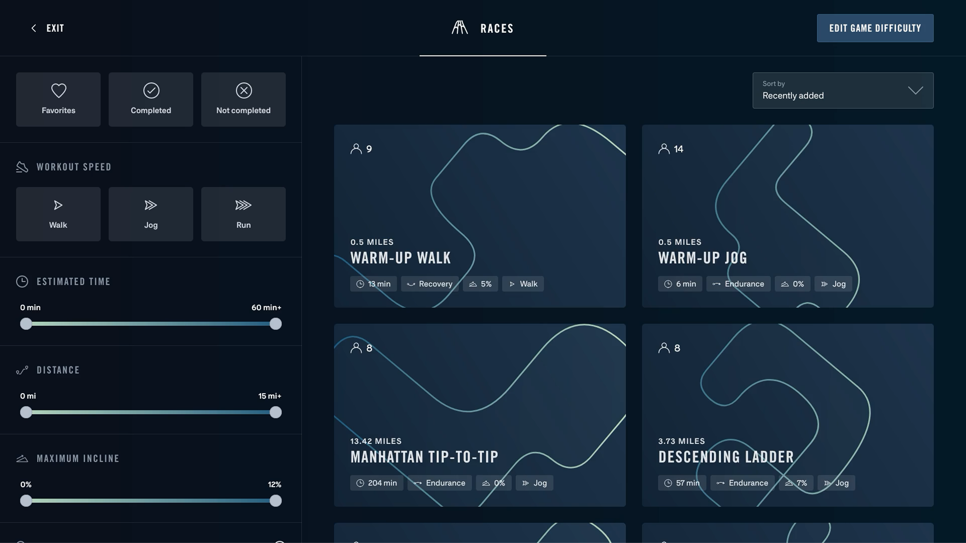
Task: Click the Edit Game Difficulty button
Action: pyautogui.click(x=875, y=28)
